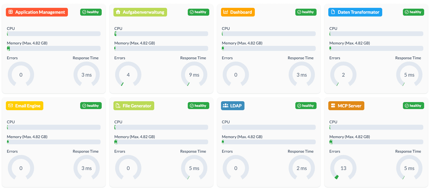The image size is (430, 191).
Task: Click the server icon in MCP Server badge
Action: [333, 106]
